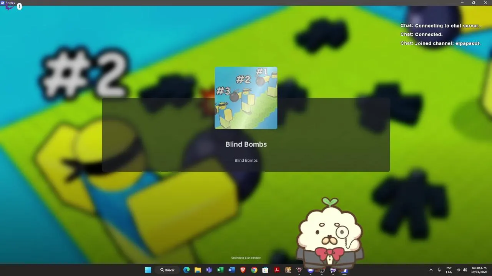Viewport: 492px width, 276px height.
Task: Click 'Chat: Joined channel: elpapasot.' line
Action: (x=440, y=43)
